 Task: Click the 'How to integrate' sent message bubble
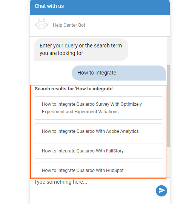[x=119, y=73]
